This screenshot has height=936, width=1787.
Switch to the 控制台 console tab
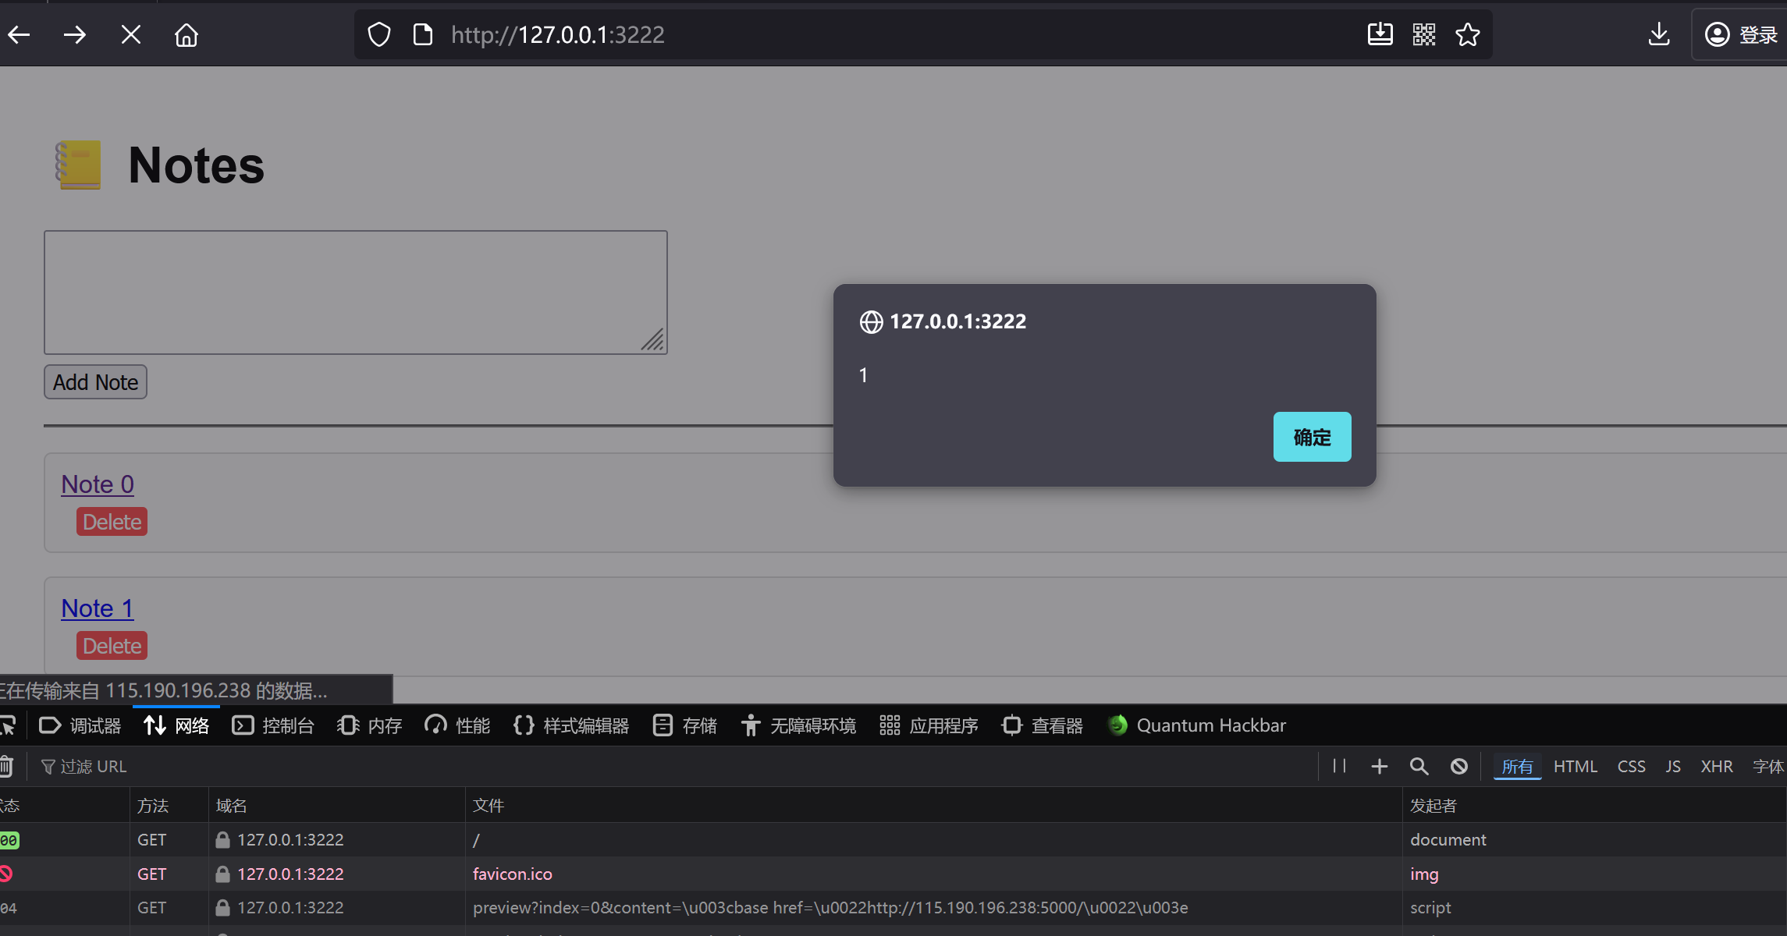[x=273, y=725]
